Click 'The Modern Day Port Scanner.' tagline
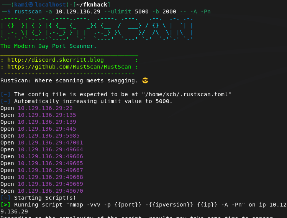 point(49,46)
